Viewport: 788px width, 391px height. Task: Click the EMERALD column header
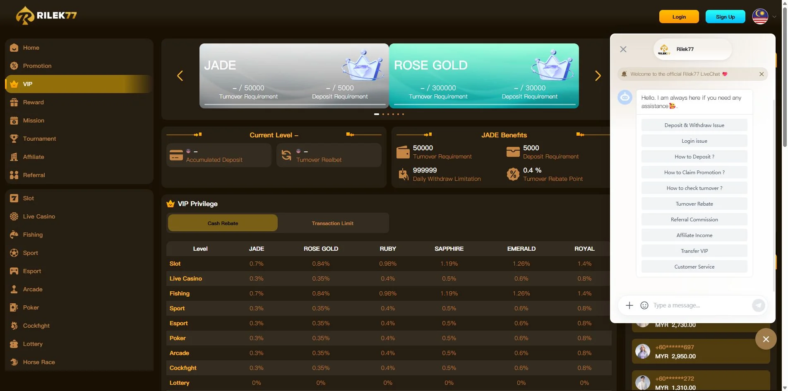[521, 249]
